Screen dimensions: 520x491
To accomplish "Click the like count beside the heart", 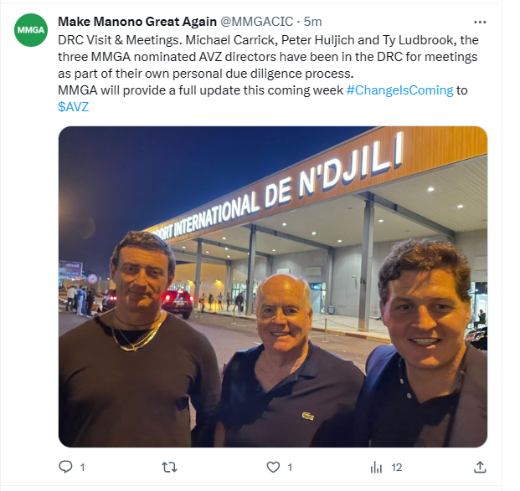I will (x=290, y=468).
